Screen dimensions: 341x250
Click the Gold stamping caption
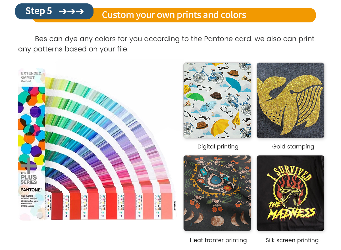pos(293,147)
